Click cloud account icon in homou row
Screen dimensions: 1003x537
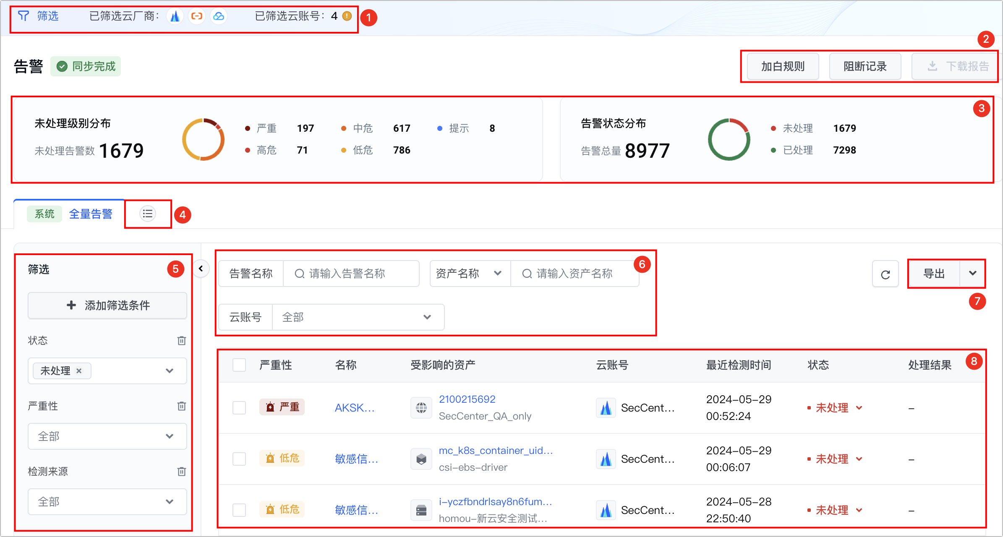(606, 510)
